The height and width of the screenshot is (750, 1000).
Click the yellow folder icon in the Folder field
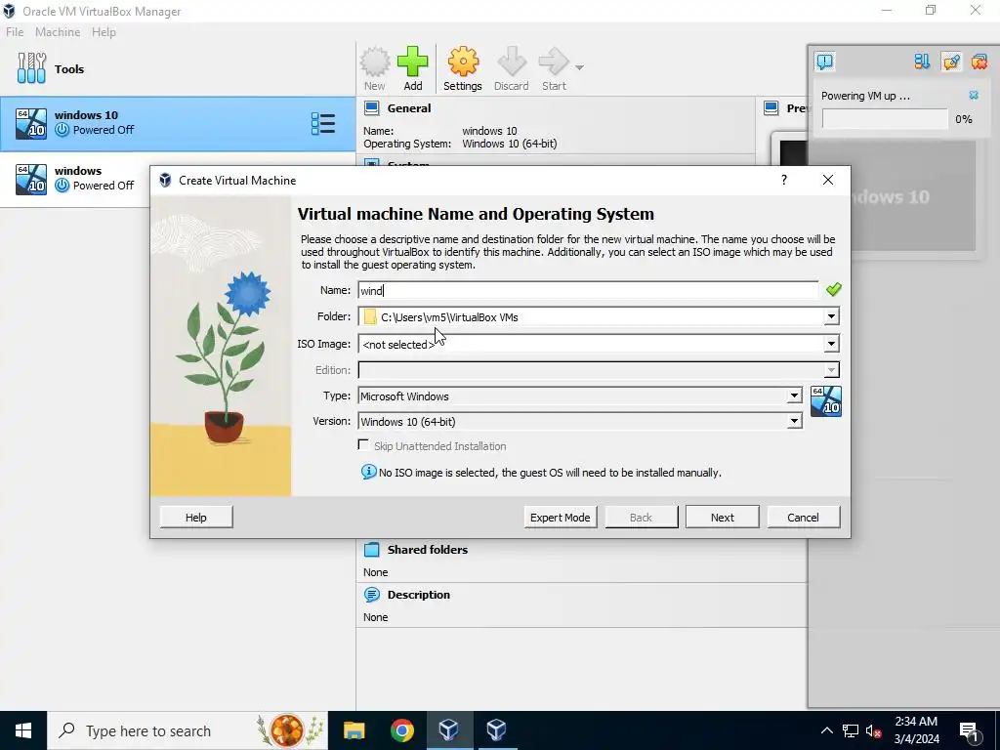click(x=370, y=316)
